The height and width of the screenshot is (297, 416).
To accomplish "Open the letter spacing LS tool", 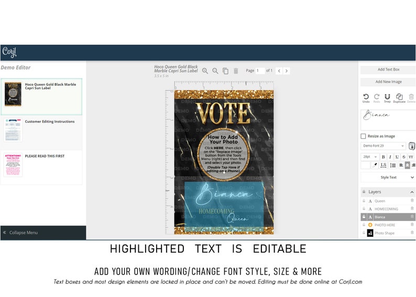I will (384, 165).
